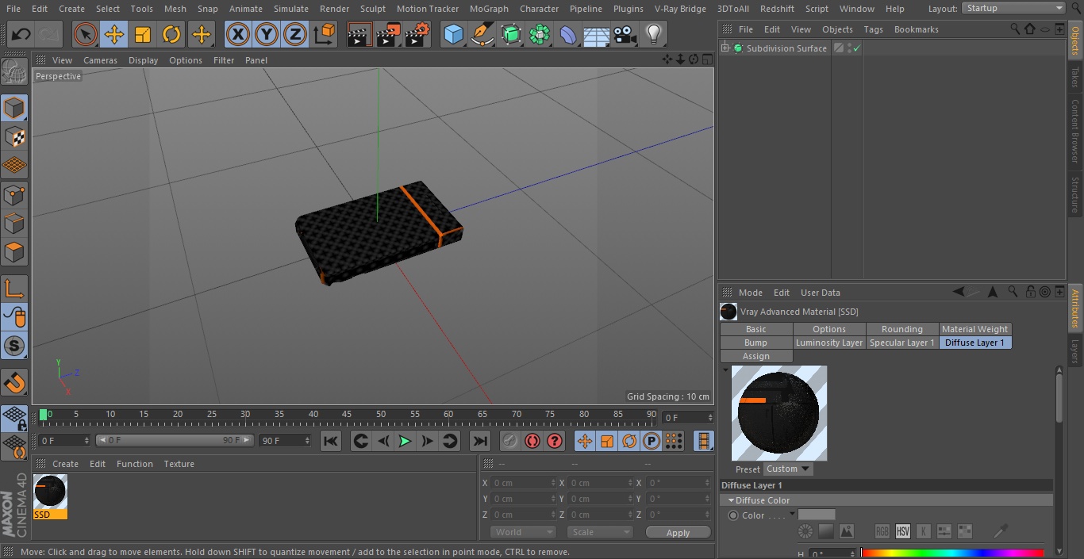Screen dimensions: 1084x559
Task: Click the Undo arrow icon
Action: point(21,35)
